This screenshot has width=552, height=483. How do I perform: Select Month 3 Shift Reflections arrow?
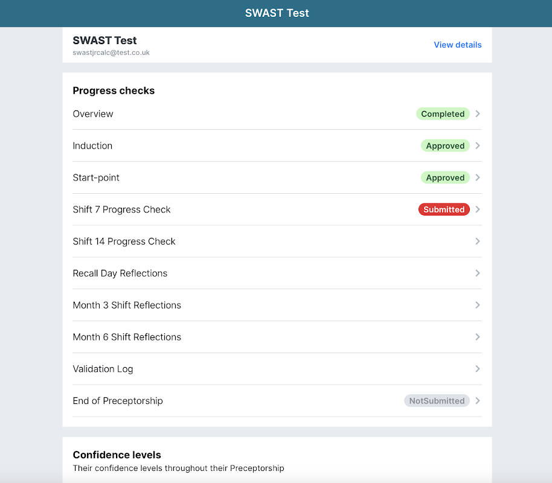(478, 305)
